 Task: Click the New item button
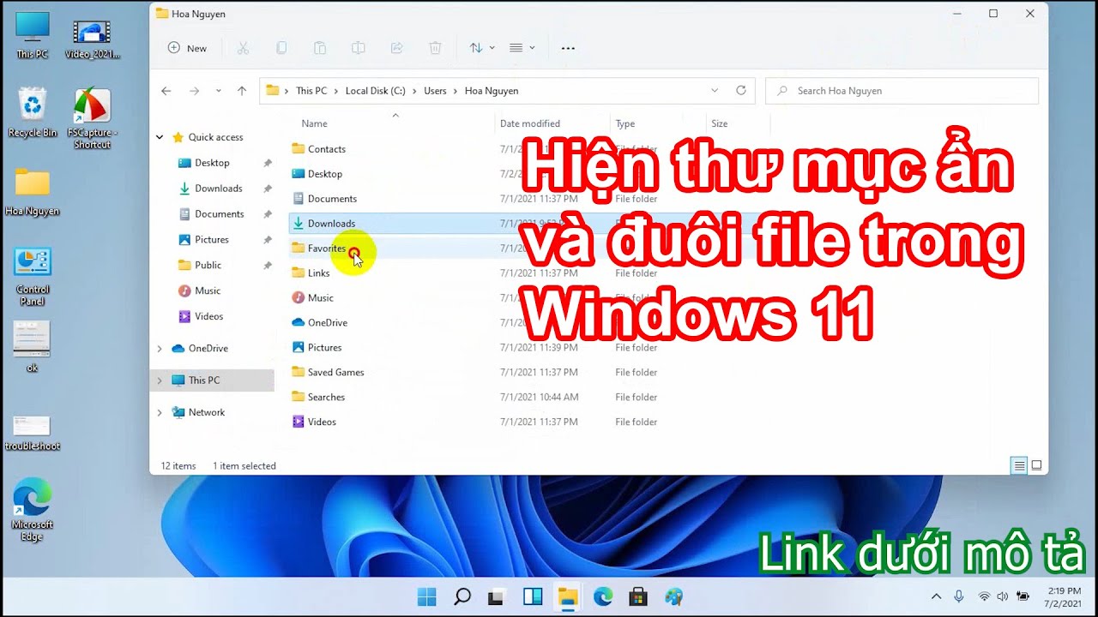(x=187, y=48)
